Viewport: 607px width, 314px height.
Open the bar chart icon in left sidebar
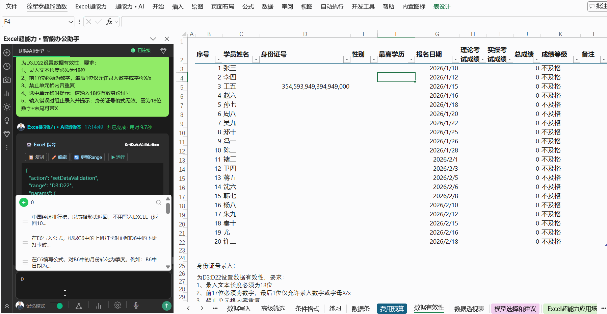click(7, 93)
